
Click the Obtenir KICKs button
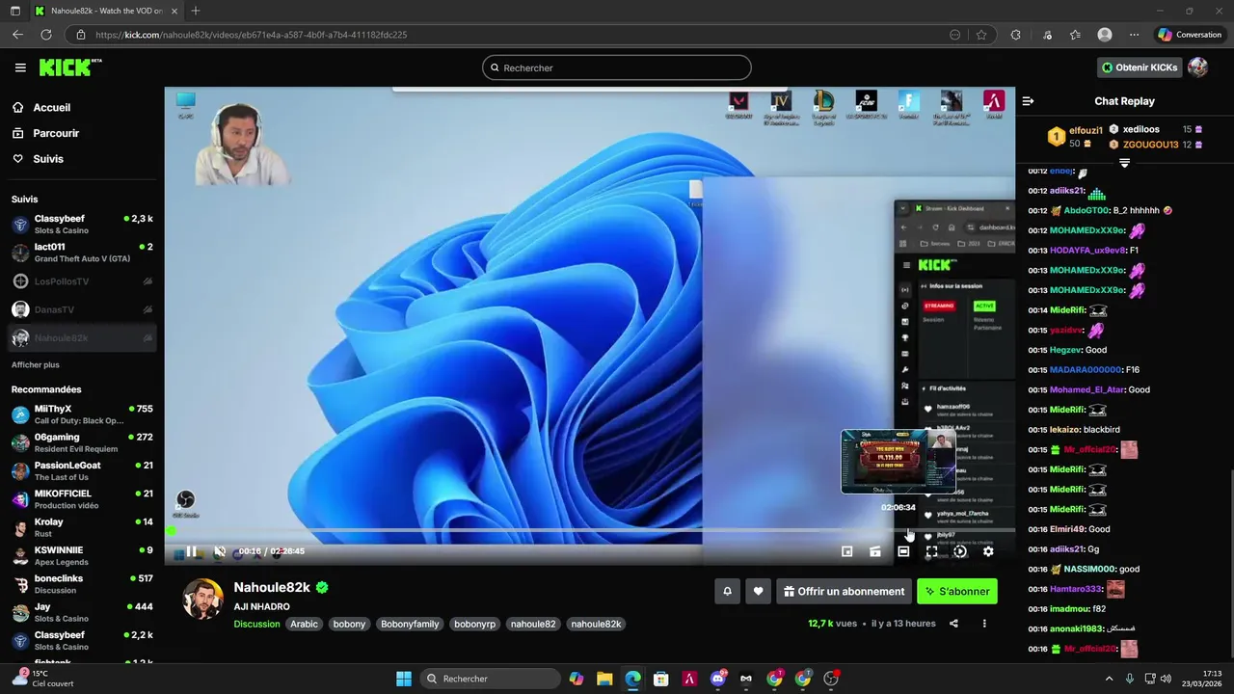pyautogui.click(x=1140, y=67)
